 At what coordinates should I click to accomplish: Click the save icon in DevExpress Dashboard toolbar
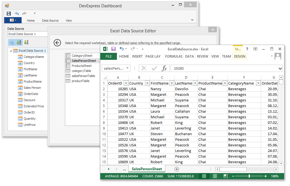tap(9, 13)
